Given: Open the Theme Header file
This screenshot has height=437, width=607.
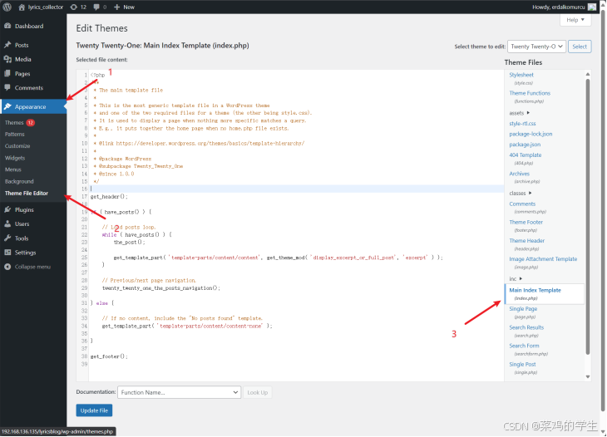Looking at the screenshot, I should (526, 241).
